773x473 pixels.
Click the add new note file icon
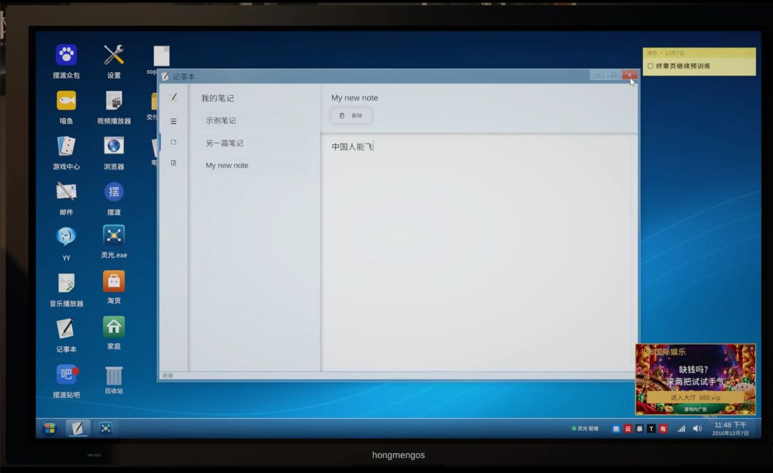coord(173,163)
